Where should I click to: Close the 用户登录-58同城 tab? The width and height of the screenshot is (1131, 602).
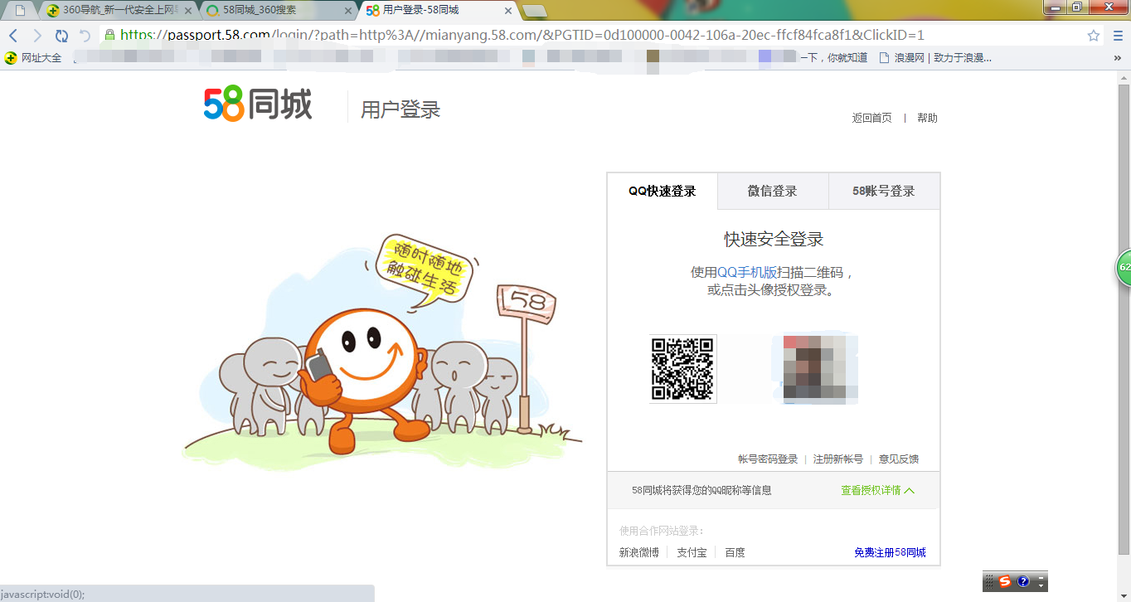pos(508,11)
